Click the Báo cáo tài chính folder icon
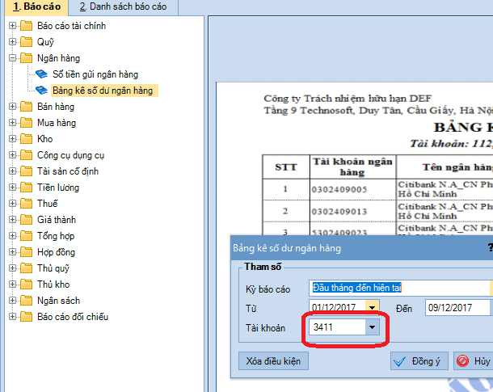 tap(26, 26)
